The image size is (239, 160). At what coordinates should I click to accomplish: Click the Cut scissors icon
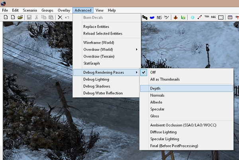pyautogui.click(x=36, y=17)
